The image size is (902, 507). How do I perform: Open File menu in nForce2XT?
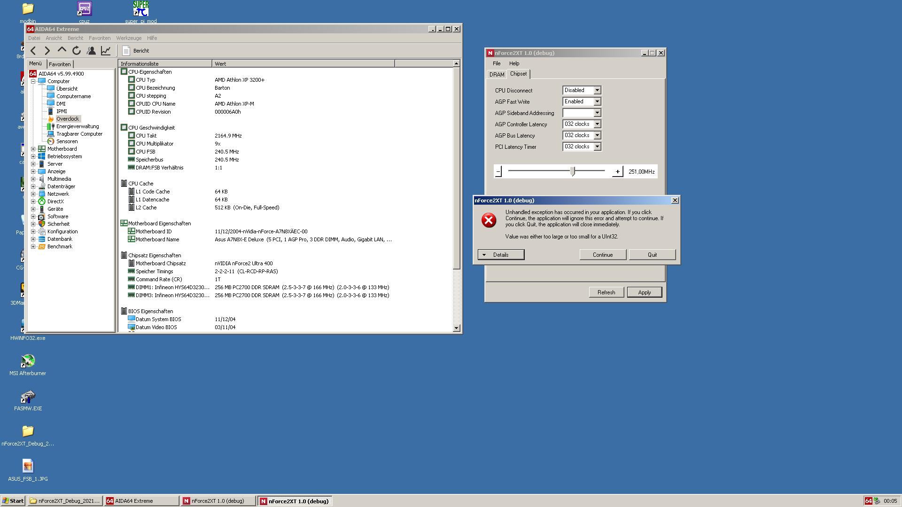[x=497, y=63]
